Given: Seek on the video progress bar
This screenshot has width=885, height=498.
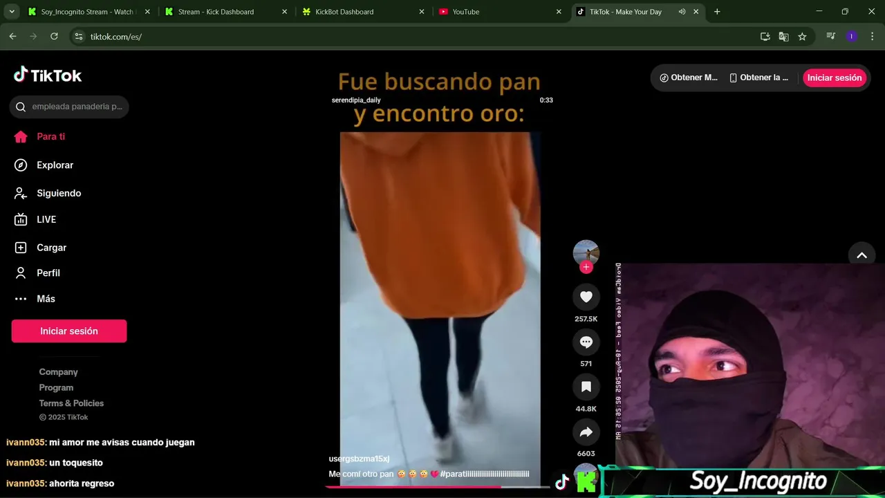Looking at the screenshot, I should pyautogui.click(x=437, y=487).
